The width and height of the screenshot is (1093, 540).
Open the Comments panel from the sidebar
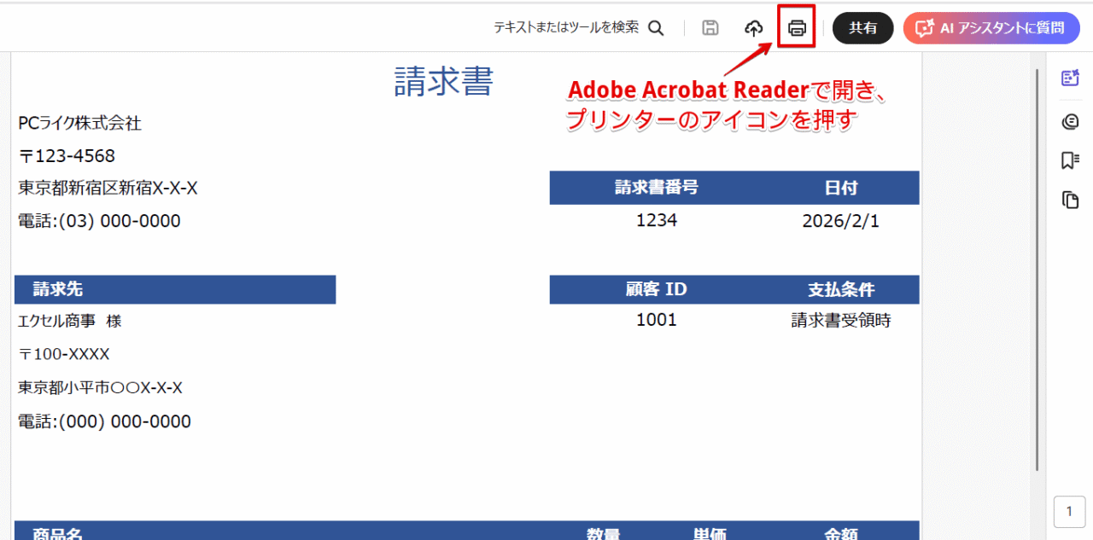(x=1070, y=120)
